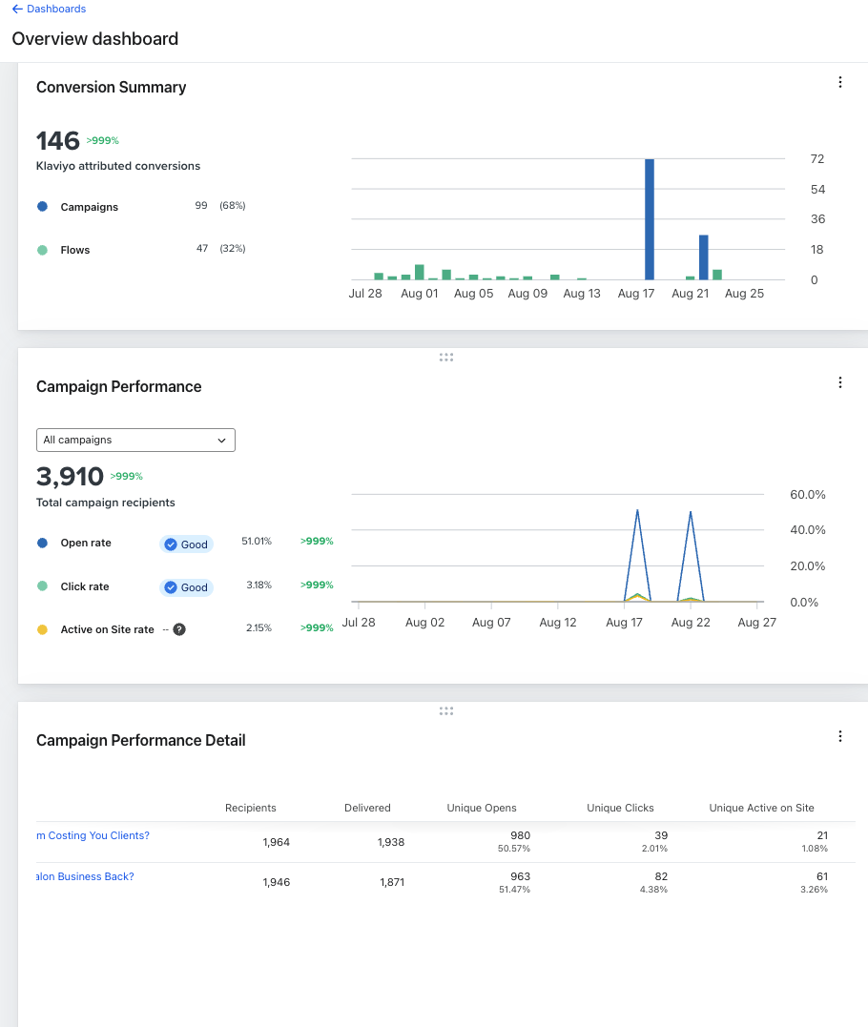This screenshot has height=1027, width=868.
Task: Open the Campaign Performance Detail options menu
Action: (840, 736)
